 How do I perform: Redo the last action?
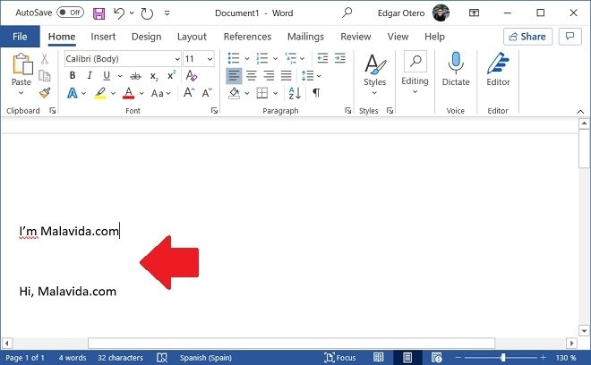(147, 13)
